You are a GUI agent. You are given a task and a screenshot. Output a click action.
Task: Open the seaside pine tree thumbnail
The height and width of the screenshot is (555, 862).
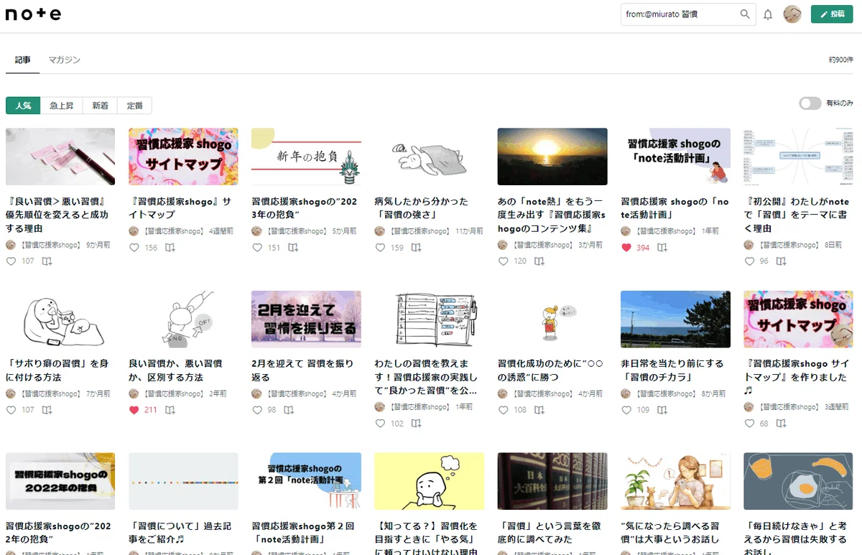coord(675,319)
